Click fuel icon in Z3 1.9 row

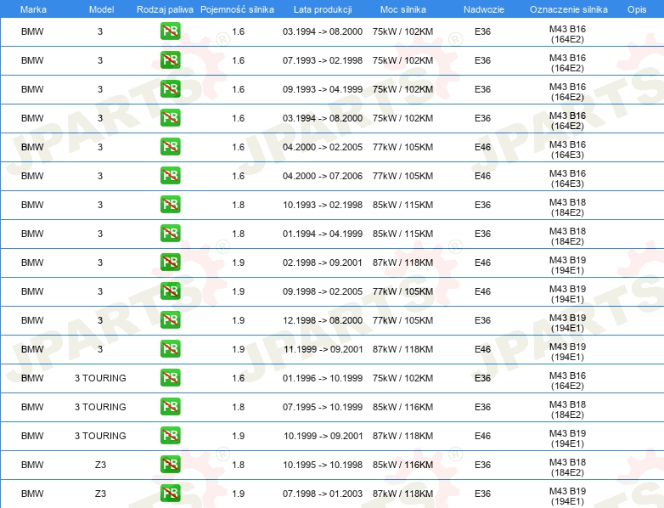tap(170, 493)
